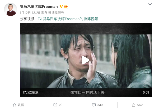Click the like count 562

pyautogui.click(x=140, y=105)
